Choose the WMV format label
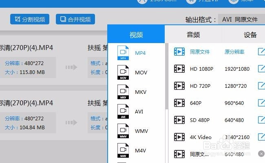265x163 pixels. [x=141, y=131]
